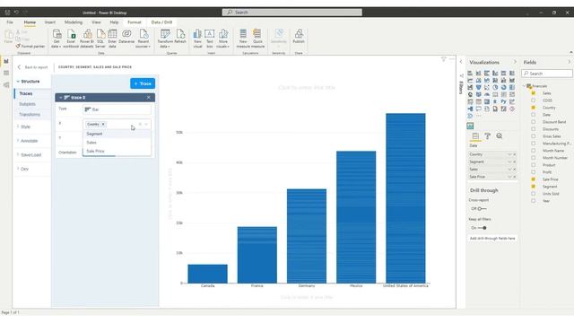Click the title bar Search box
The height and width of the screenshot is (323, 574).
pyautogui.click(x=292, y=12)
